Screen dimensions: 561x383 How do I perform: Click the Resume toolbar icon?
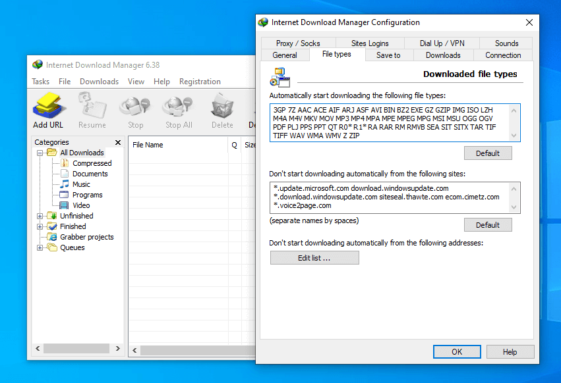[92, 106]
